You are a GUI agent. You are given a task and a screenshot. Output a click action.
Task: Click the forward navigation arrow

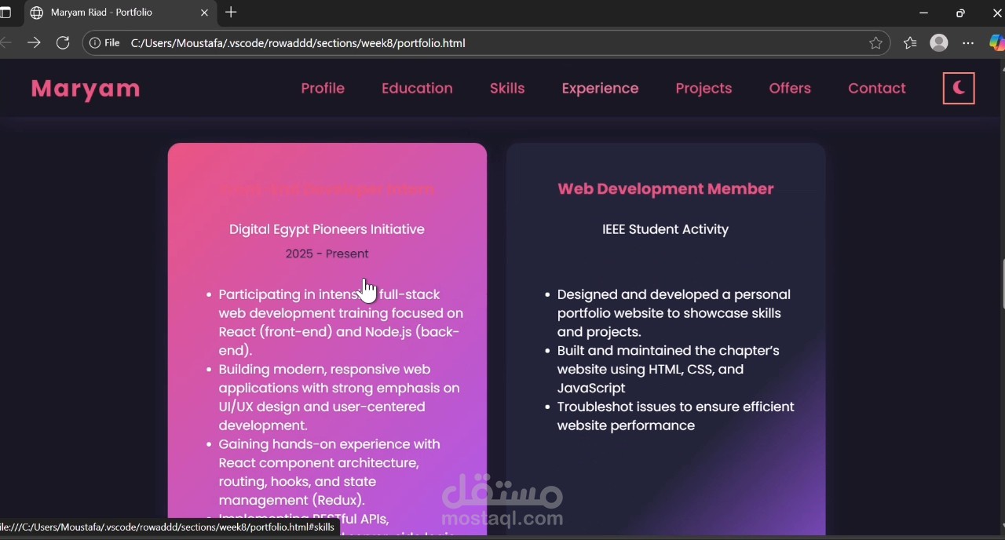pos(34,43)
